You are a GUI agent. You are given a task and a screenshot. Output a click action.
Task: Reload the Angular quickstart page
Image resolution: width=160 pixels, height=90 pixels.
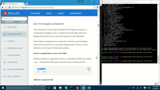tap(9, 7)
